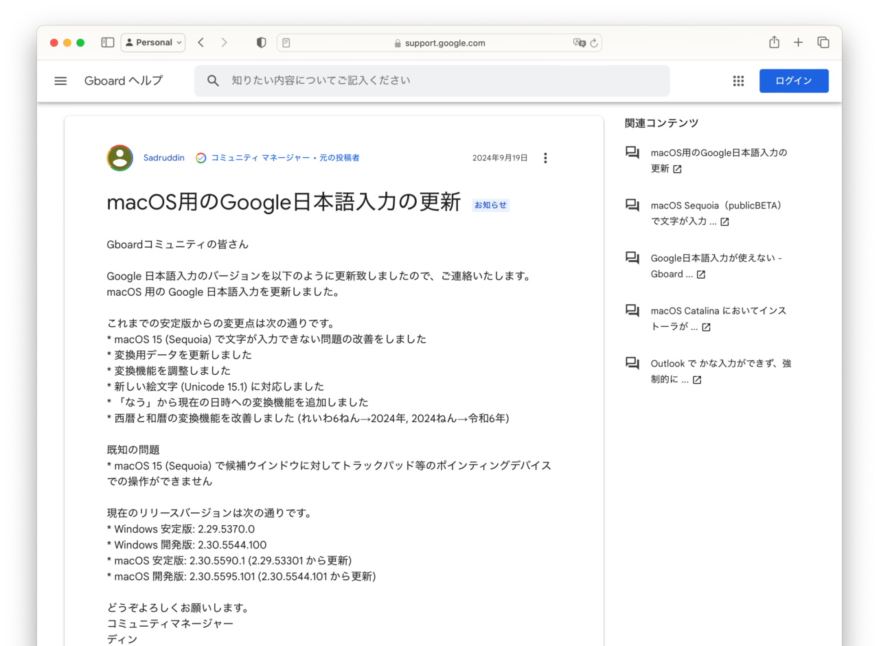This screenshot has width=879, height=646.
Task: Click the macOS用のGoogle日本語入力の更新 post title
Action: click(284, 202)
